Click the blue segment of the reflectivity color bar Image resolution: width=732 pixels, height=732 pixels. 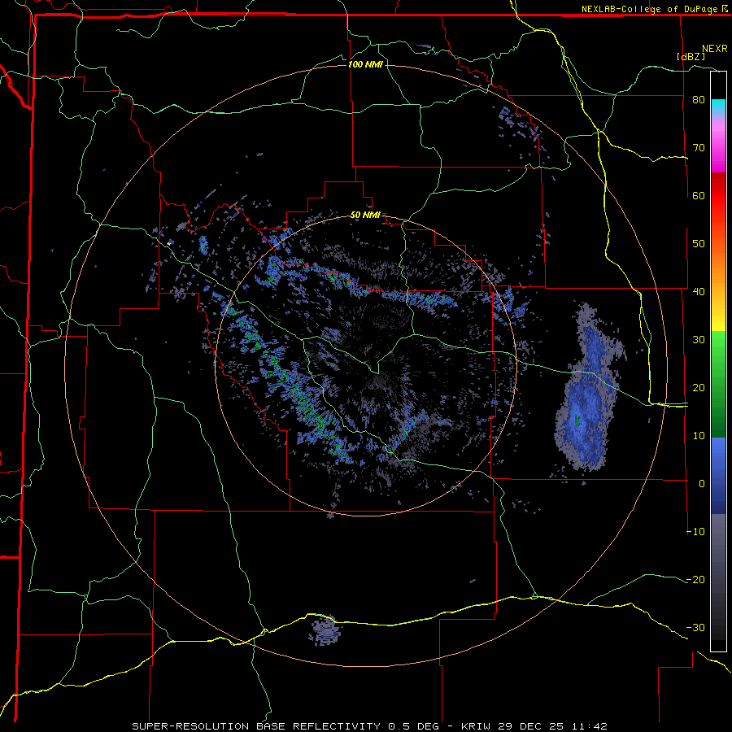718,476
